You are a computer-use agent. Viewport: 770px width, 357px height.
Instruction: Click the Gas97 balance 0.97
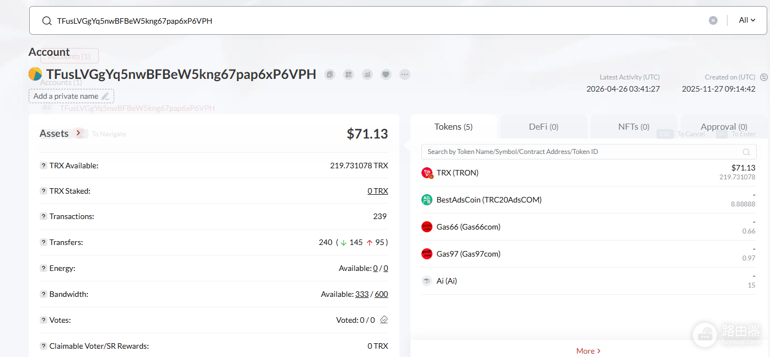tap(749, 258)
